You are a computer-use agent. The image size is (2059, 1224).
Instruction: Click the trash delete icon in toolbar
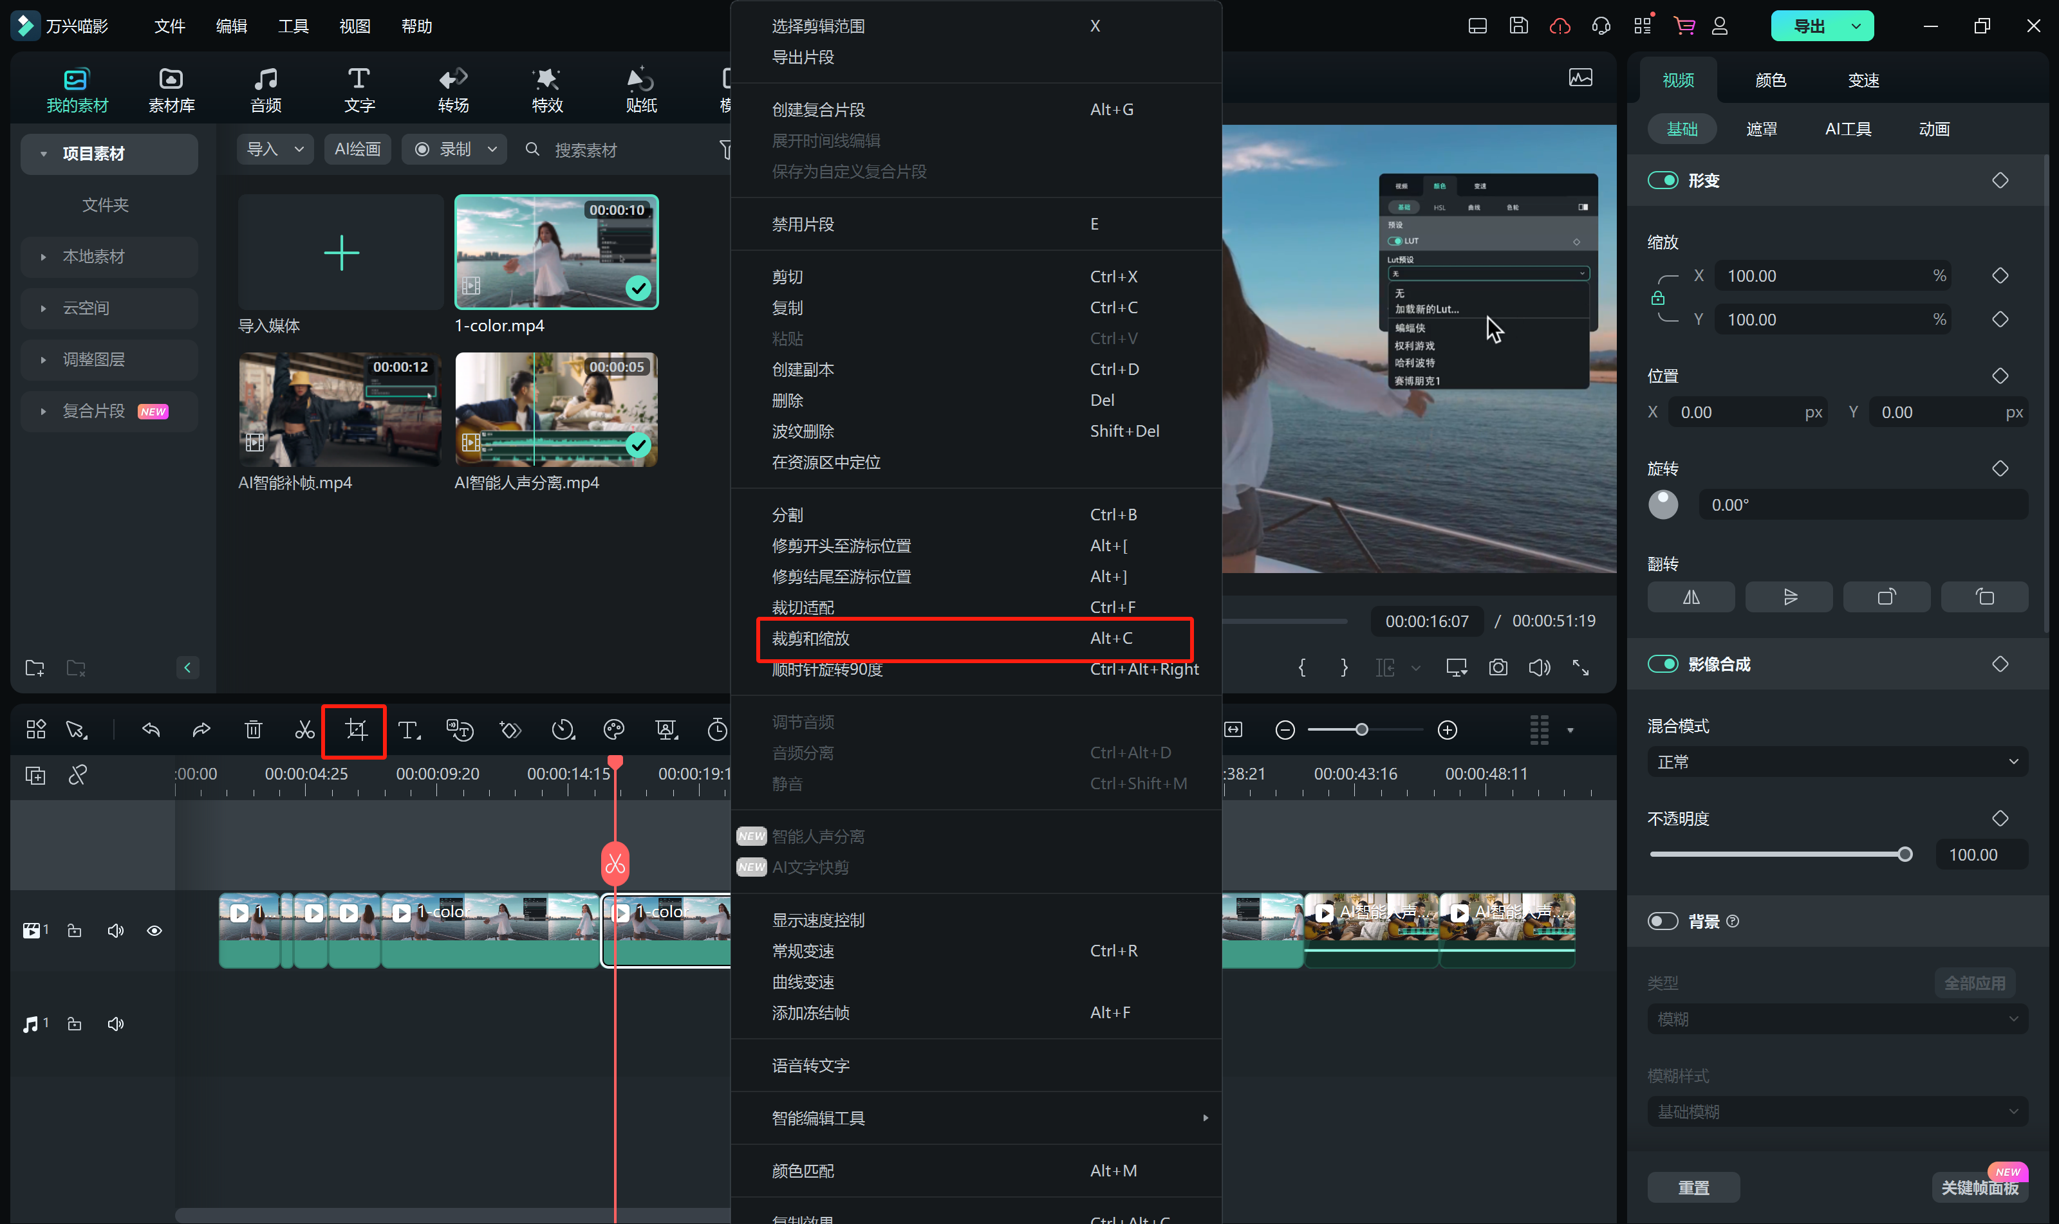click(254, 730)
